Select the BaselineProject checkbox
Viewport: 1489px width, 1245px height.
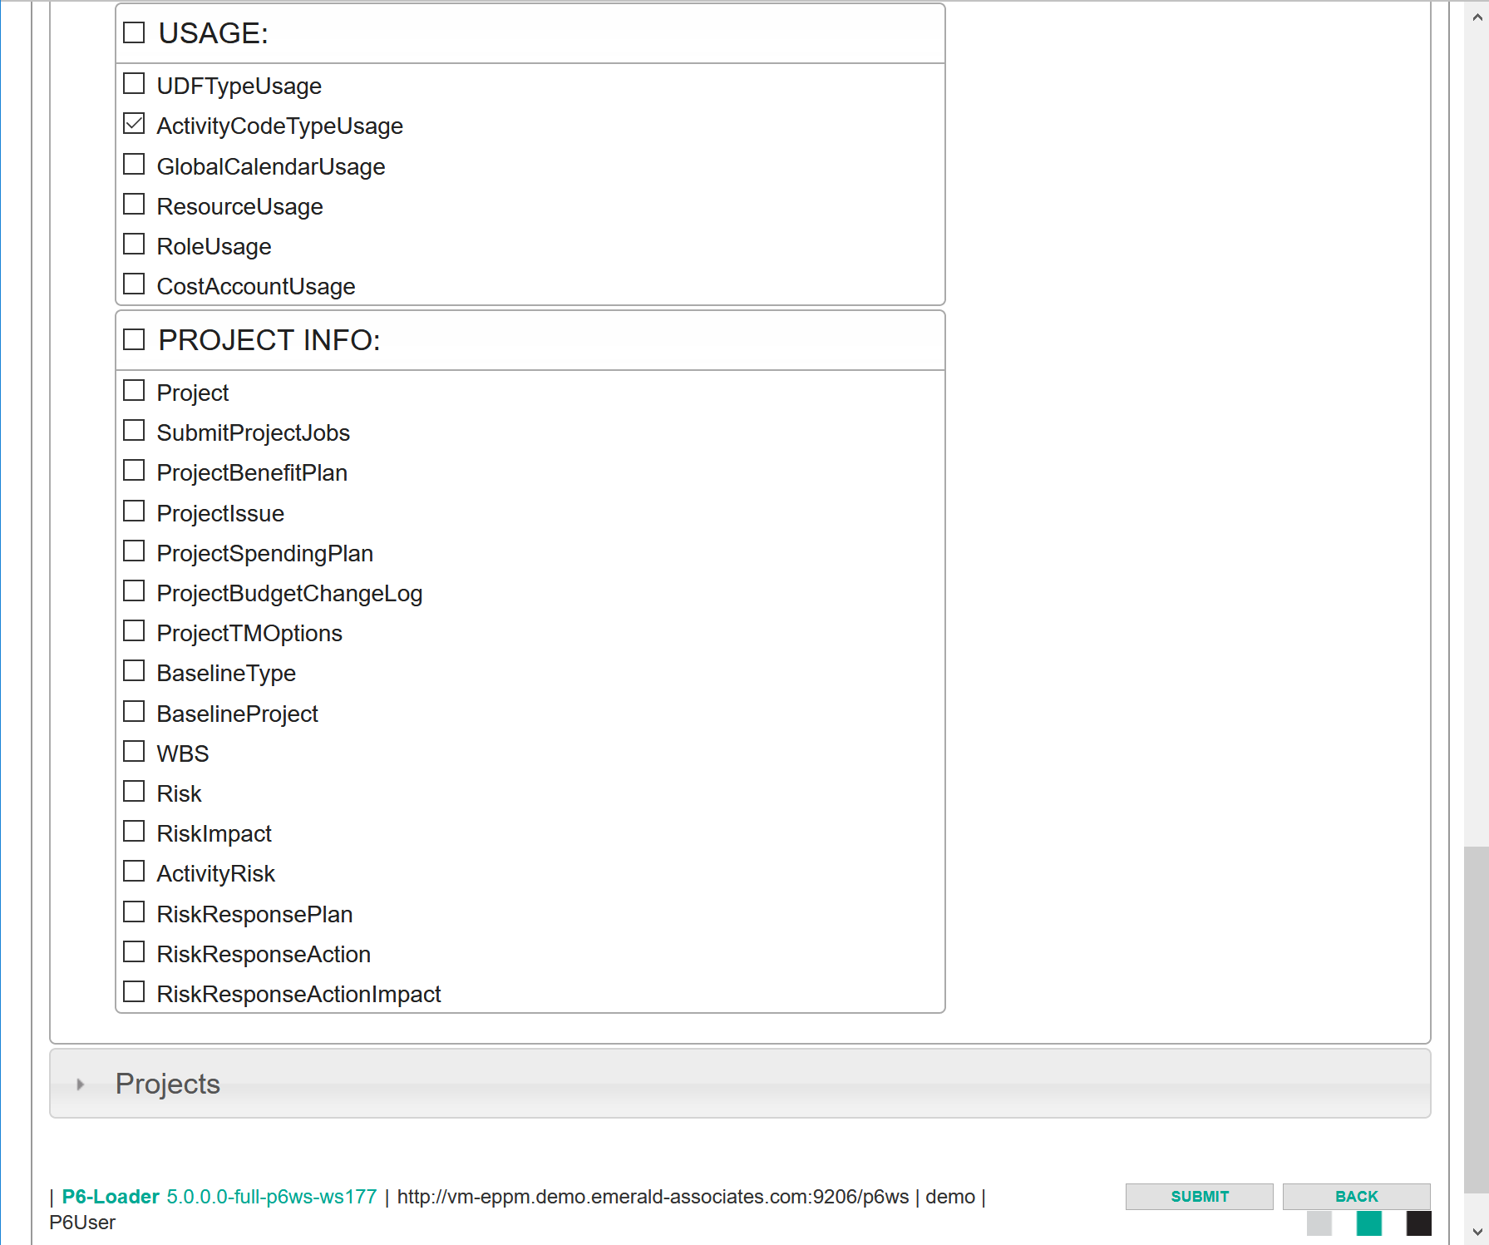point(134,713)
